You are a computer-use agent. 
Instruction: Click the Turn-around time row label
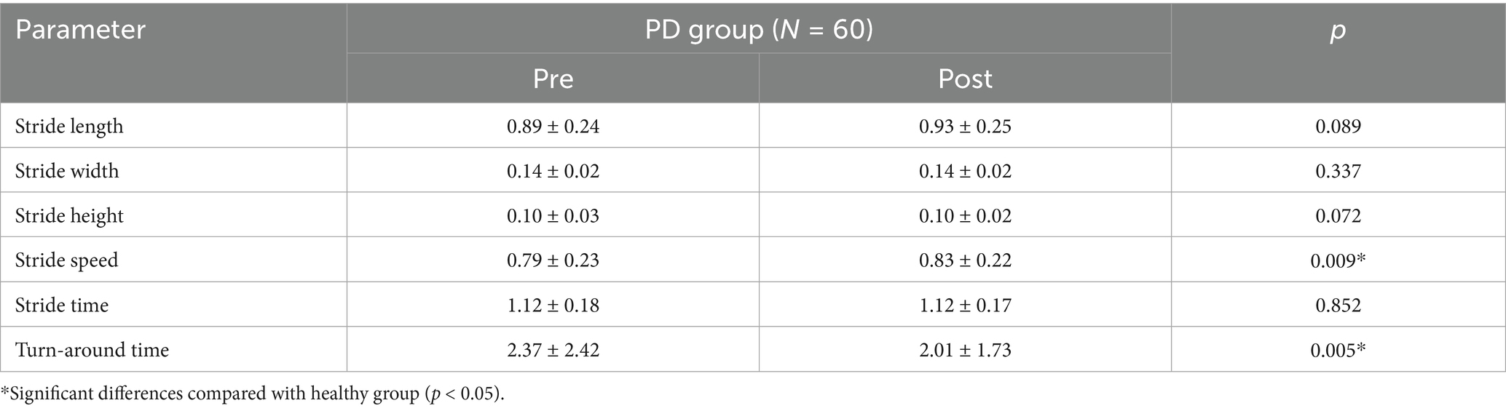(92, 350)
